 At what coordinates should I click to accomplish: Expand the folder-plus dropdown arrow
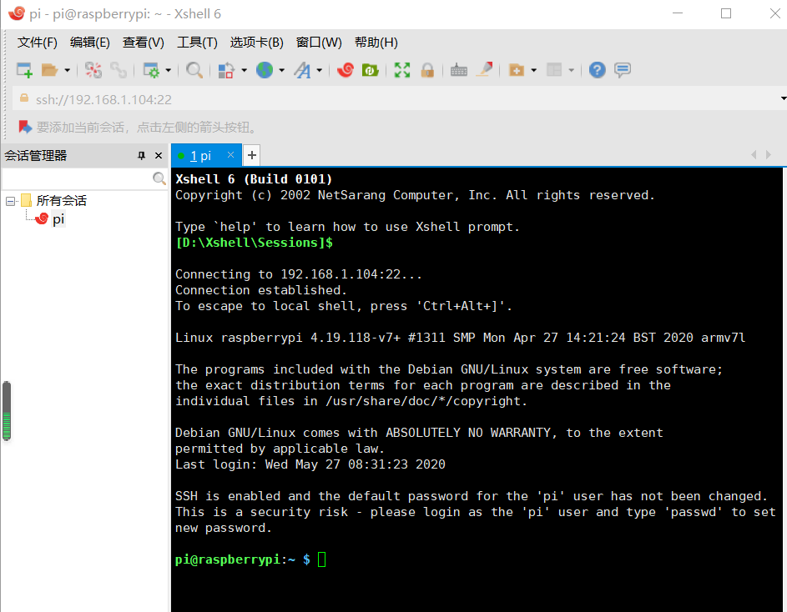pos(533,70)
